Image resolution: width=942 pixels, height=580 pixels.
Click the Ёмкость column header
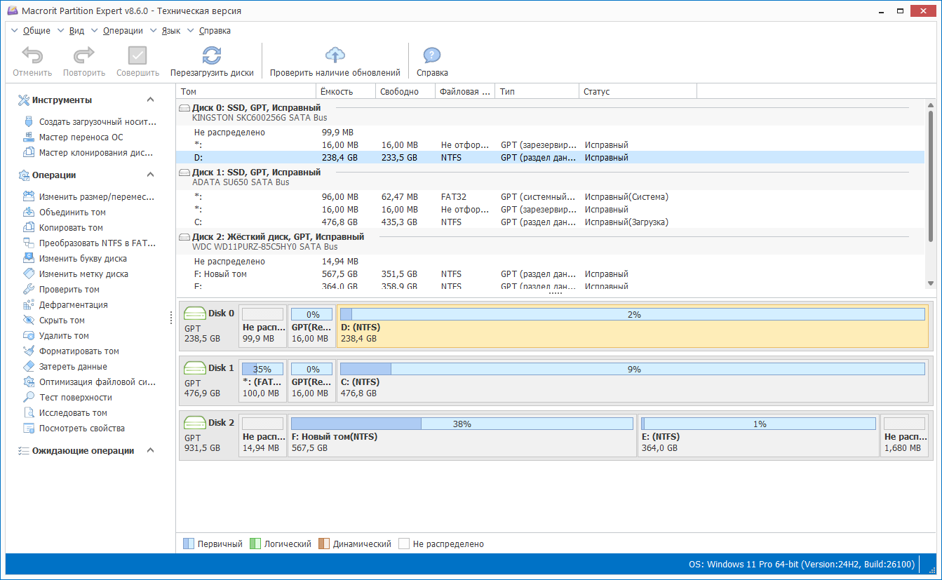(337, 92)
